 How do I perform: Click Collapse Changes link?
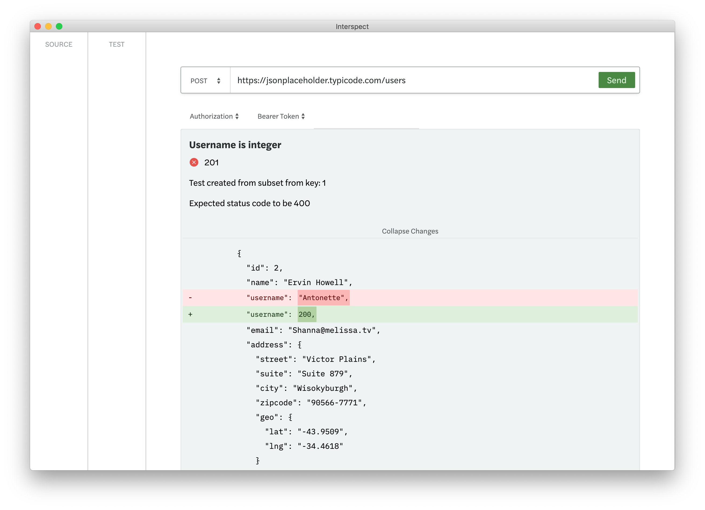click(410, 231)
